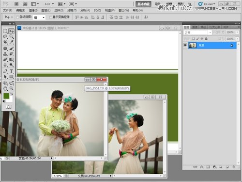Select the Pen tool

pyautogui.click(x=5, y=71)
